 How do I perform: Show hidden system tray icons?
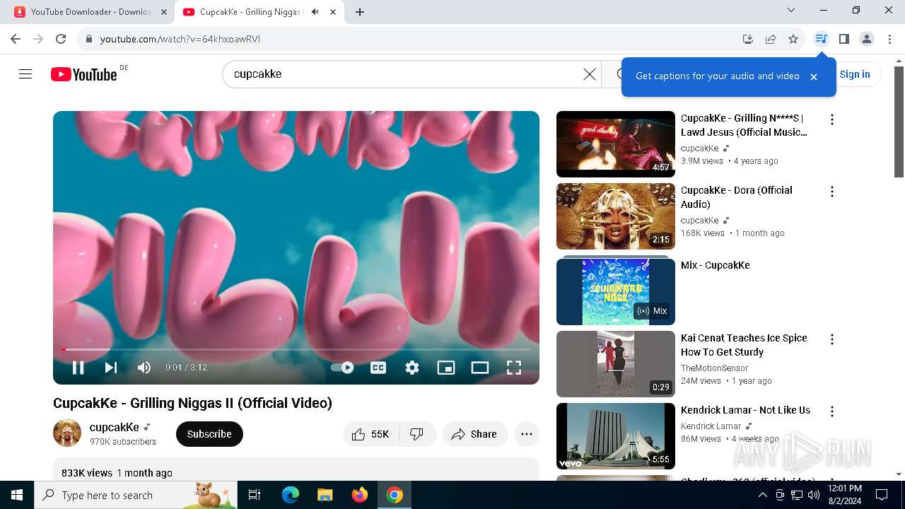pyautogui.click(x=763, y=495)
